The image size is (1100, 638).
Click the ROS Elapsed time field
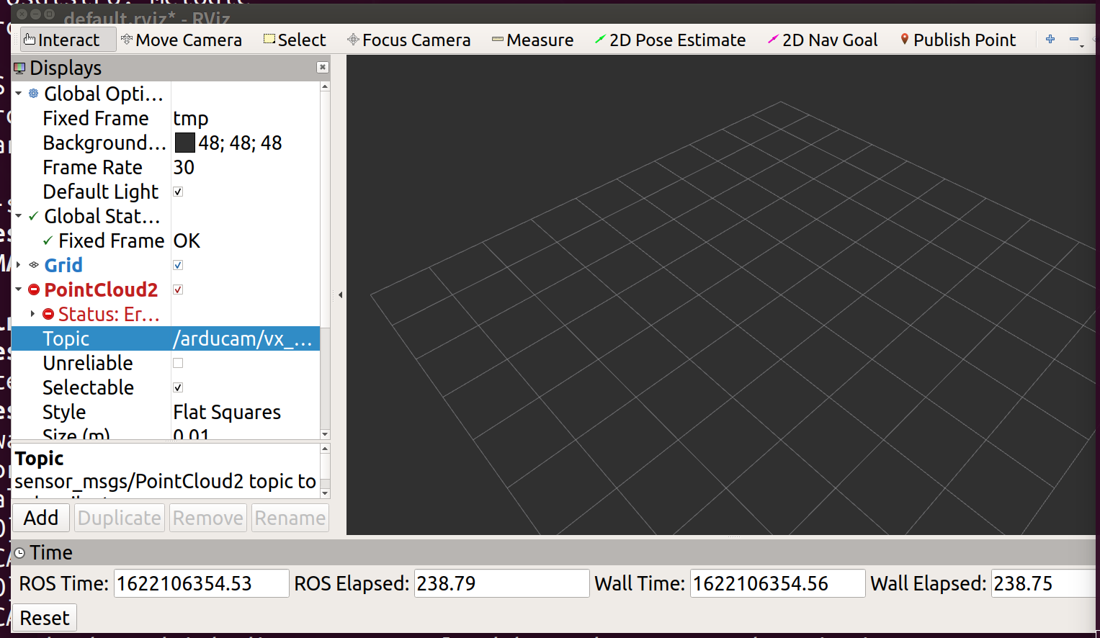point(501,583)
